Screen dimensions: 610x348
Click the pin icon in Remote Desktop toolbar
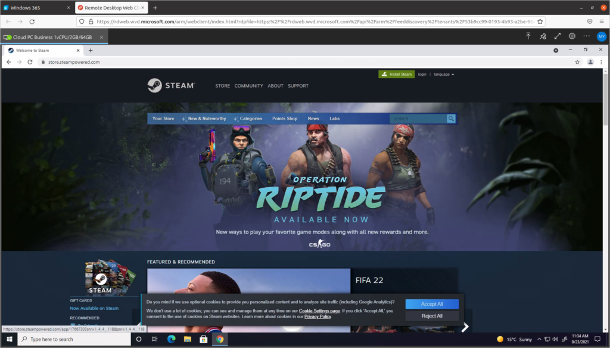[543, 36]
